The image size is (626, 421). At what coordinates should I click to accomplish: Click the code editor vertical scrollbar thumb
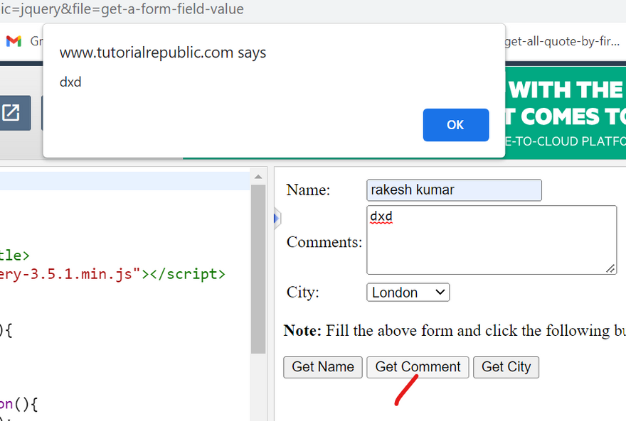pyautogui.click(x=258, y=270)
